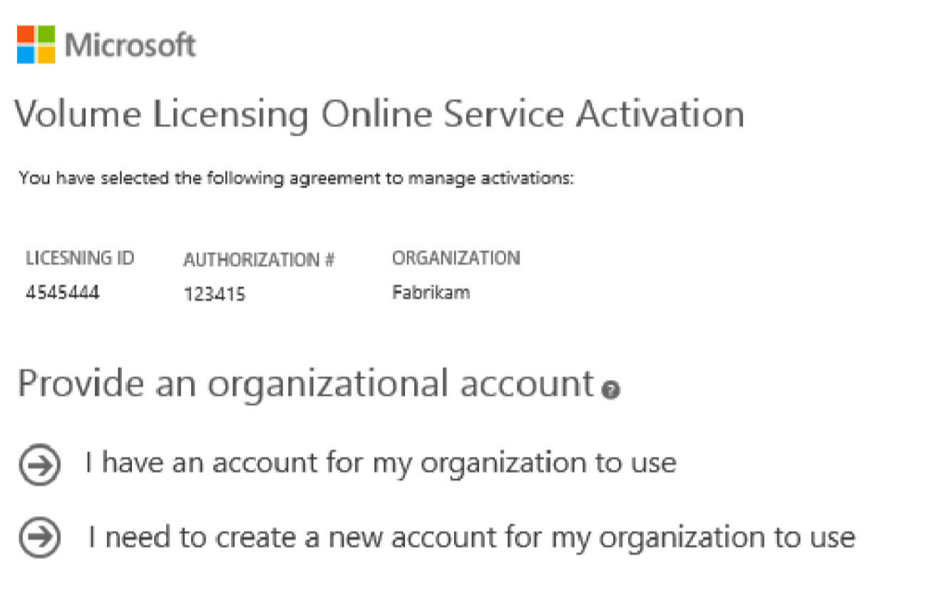Select the organization name Fabrikam
This screenshot has width=951, height=589.
tap(431, 292)
